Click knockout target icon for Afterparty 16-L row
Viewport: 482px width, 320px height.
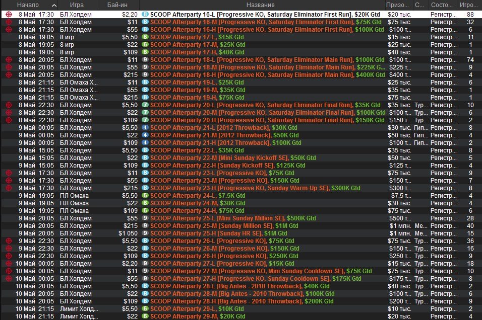8,15
